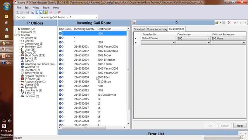Open the 200 Main Fallback Extension dropdown arrow
The image size is (248, 140).
pos(244,38)
